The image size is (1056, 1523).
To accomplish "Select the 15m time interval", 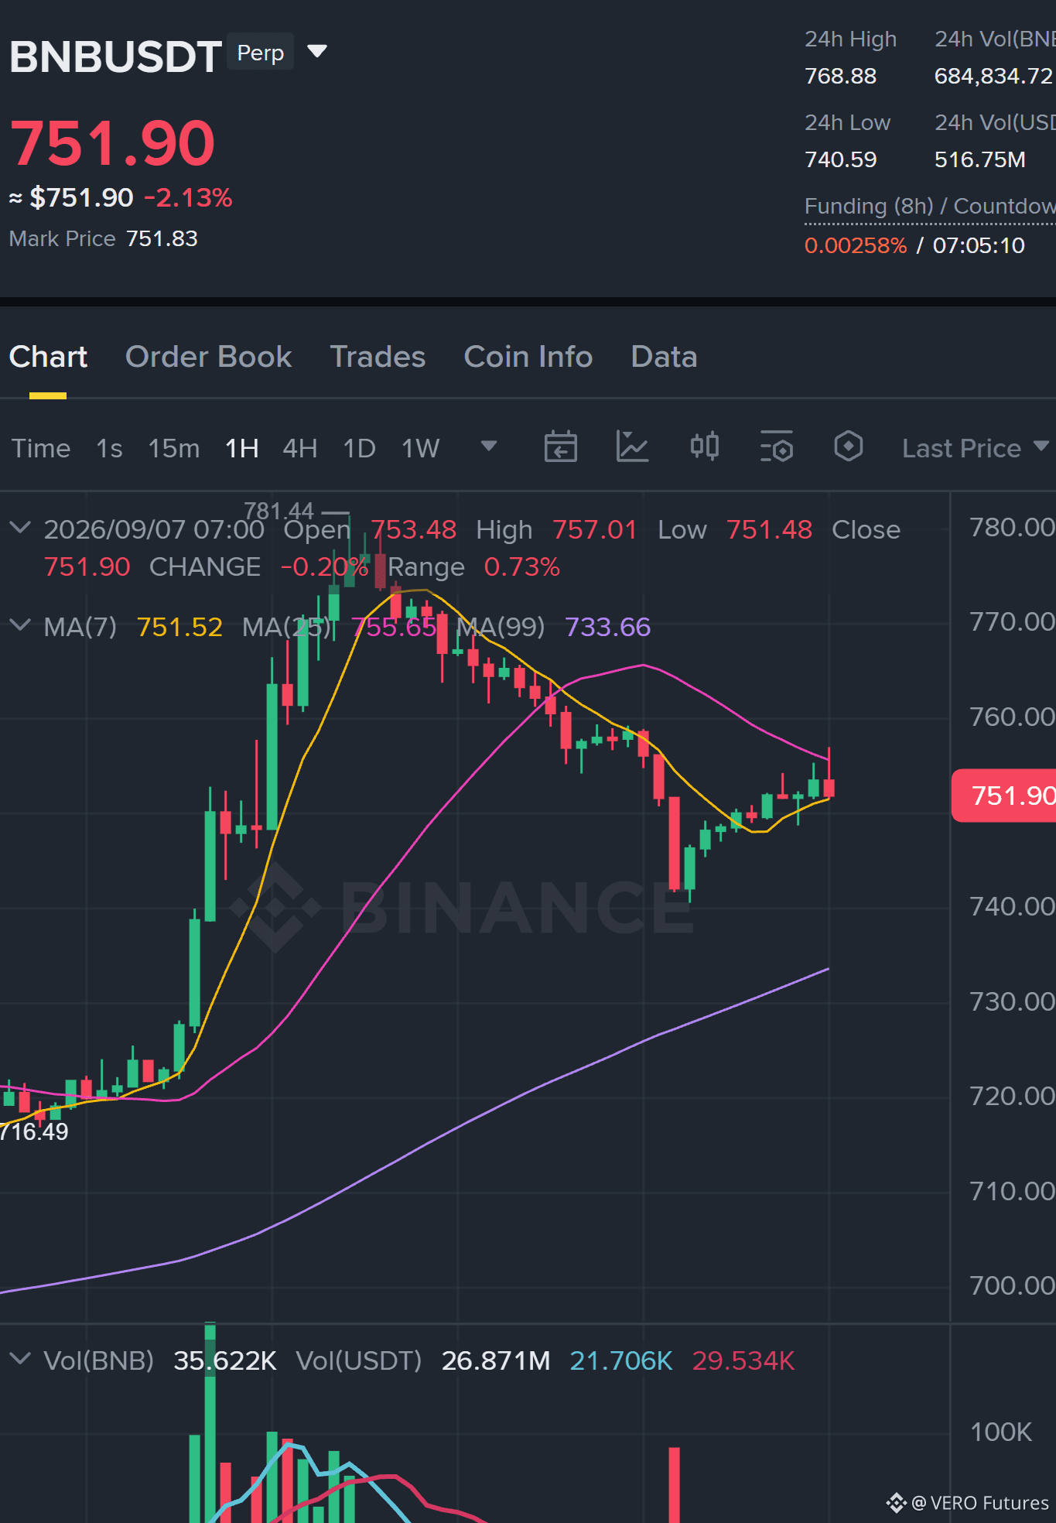I will (174, 448).
